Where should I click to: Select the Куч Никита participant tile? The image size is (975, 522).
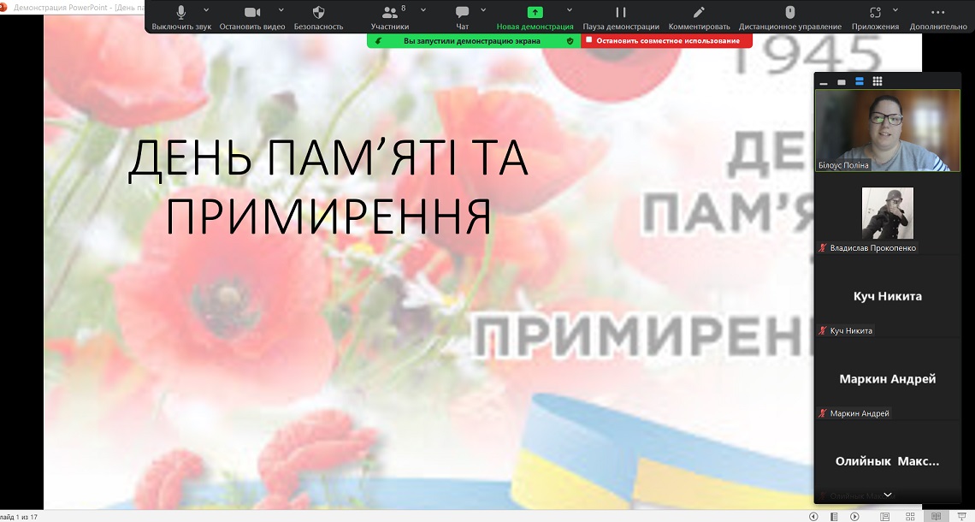point(887,296)
